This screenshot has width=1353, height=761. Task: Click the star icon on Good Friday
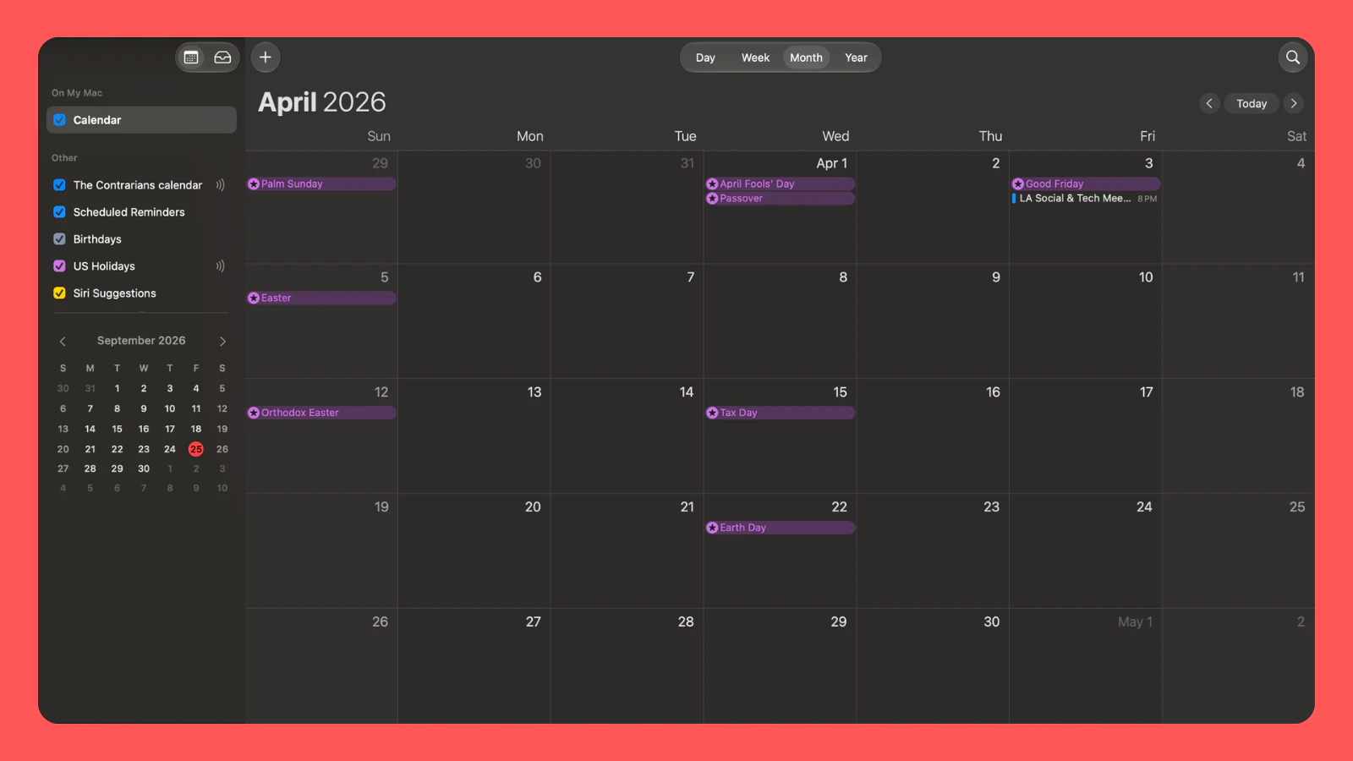tap(1018, 184)
